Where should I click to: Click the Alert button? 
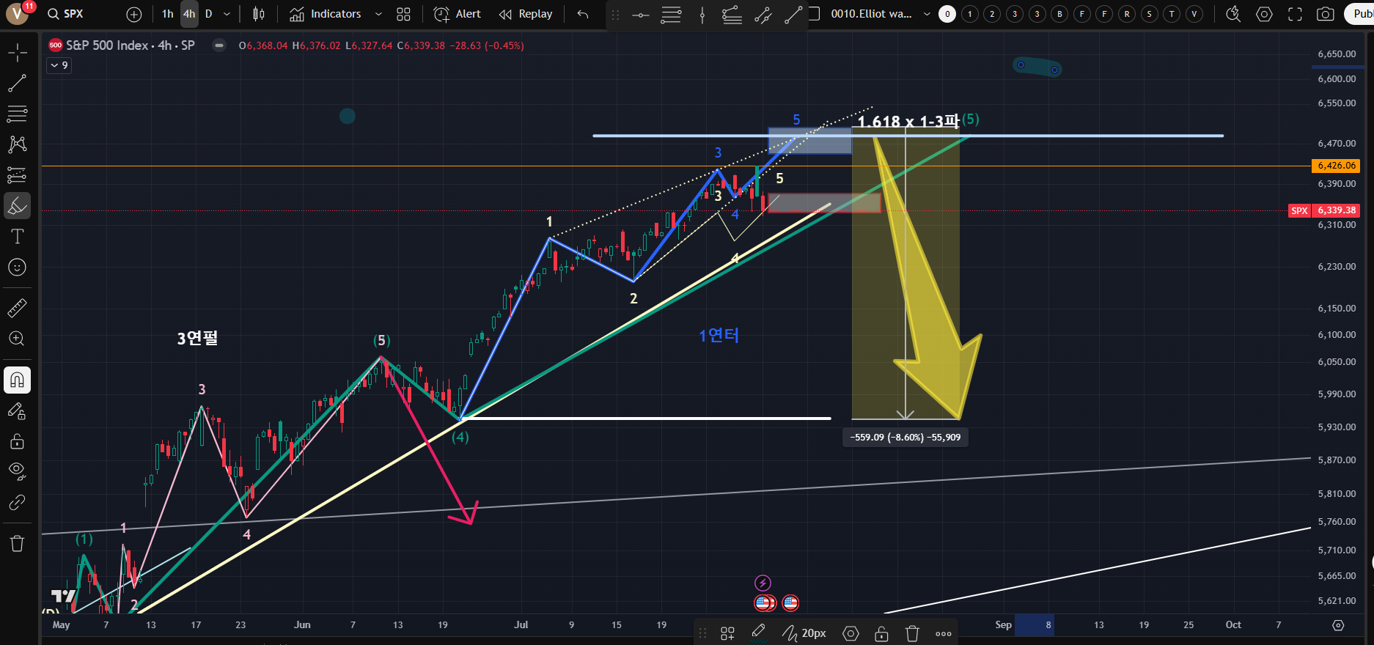pyautogui.click(x=458, y=14)
